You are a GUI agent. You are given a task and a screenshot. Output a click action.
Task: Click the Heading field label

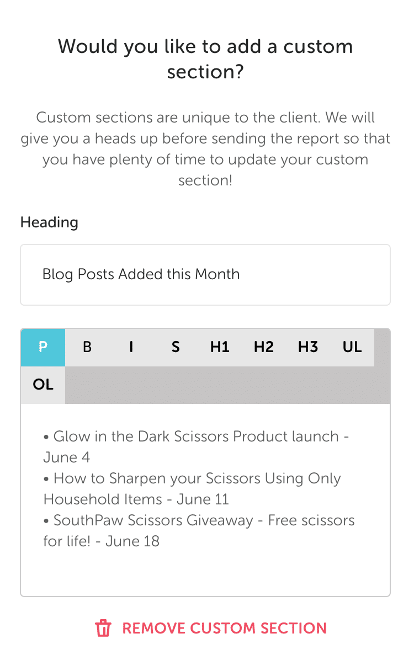click(x=49, y=222)
